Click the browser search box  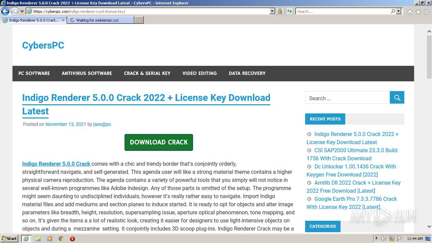coord(343,11)
